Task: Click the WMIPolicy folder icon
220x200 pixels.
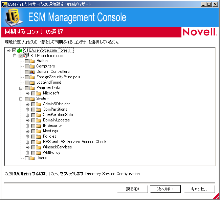Action: (39, 153)
